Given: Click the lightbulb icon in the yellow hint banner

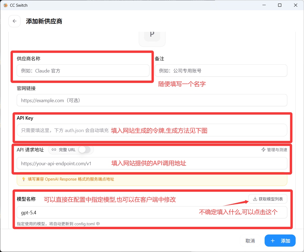Looking at the screenshot, I should (24, 179).
